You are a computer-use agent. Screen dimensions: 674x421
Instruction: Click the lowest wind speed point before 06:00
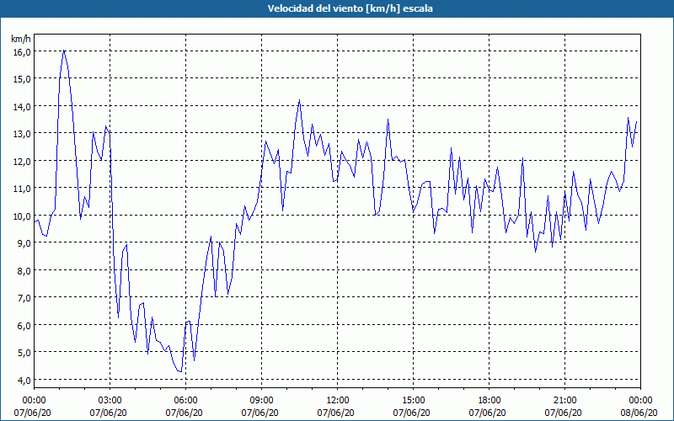click(x=180, y=371)
